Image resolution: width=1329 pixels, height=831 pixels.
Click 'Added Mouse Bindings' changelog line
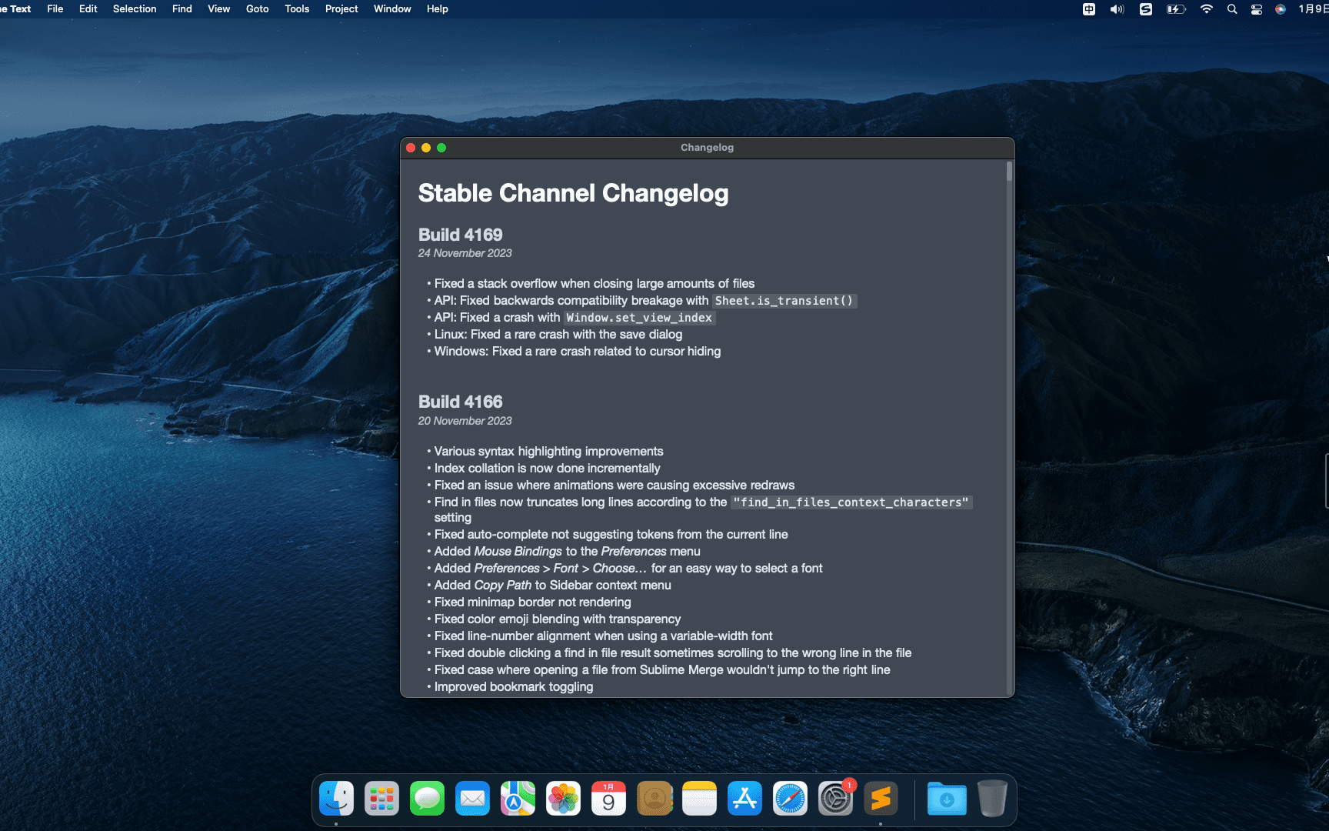coord(567,552)
